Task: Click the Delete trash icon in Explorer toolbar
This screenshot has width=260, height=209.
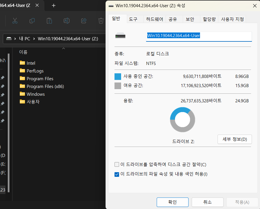Action: (x=101, y=21)
